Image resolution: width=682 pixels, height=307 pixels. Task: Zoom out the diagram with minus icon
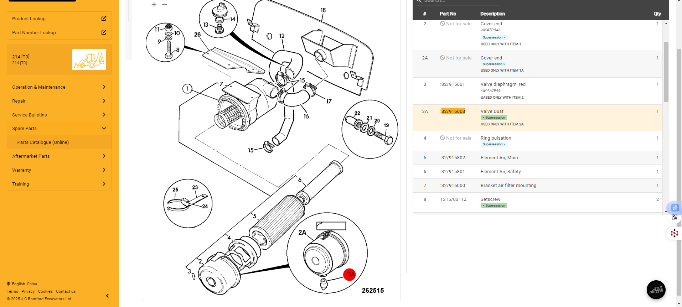(164, 5)
